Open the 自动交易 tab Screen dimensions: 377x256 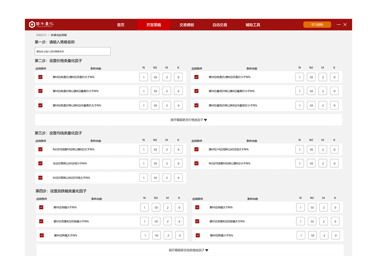pyautogui.click(x=220, y=25)
